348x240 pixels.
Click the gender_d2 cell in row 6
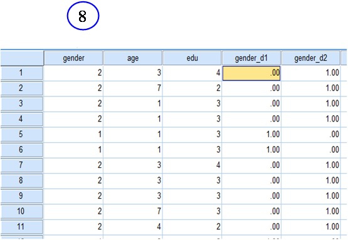point(311,150)
